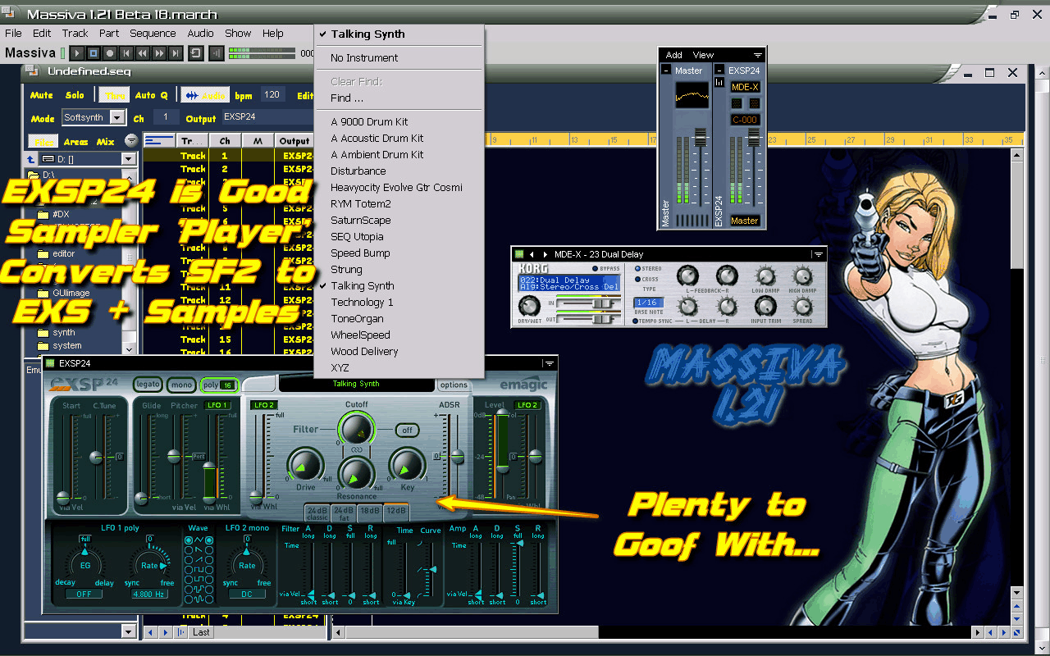This screenshot has width=1050, height=656.
Task: Collapse the EXSP24 mixer channel with minus
Action: click(x=719, y=71)
